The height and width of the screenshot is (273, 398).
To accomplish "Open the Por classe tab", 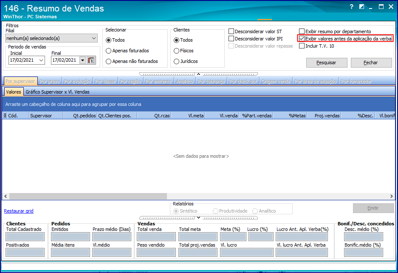I will [x=105, y=81].
